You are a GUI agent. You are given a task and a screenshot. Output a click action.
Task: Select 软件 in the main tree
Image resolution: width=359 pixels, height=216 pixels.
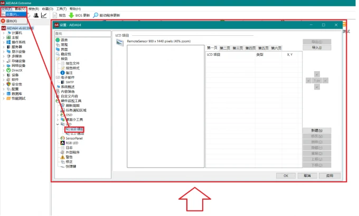point(15,80)
